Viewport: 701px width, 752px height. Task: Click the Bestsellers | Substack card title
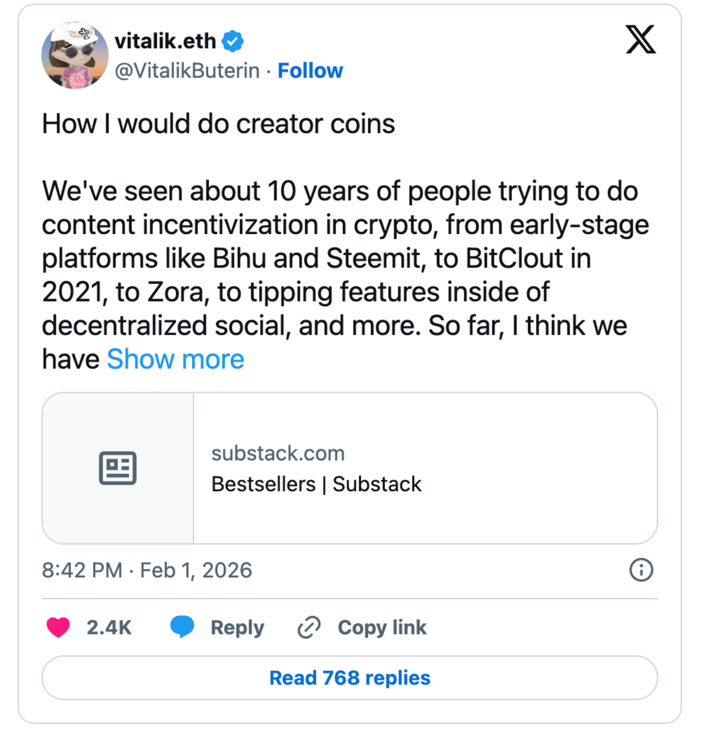coord(316,483)
